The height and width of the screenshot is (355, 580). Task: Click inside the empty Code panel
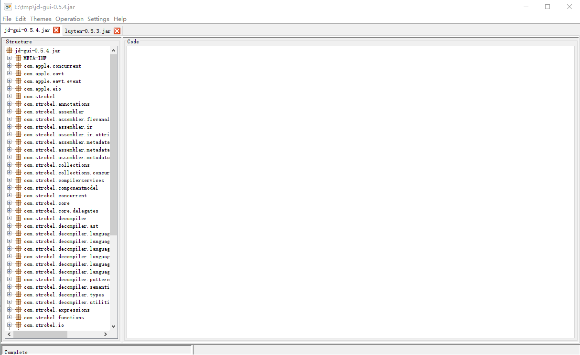350,192
